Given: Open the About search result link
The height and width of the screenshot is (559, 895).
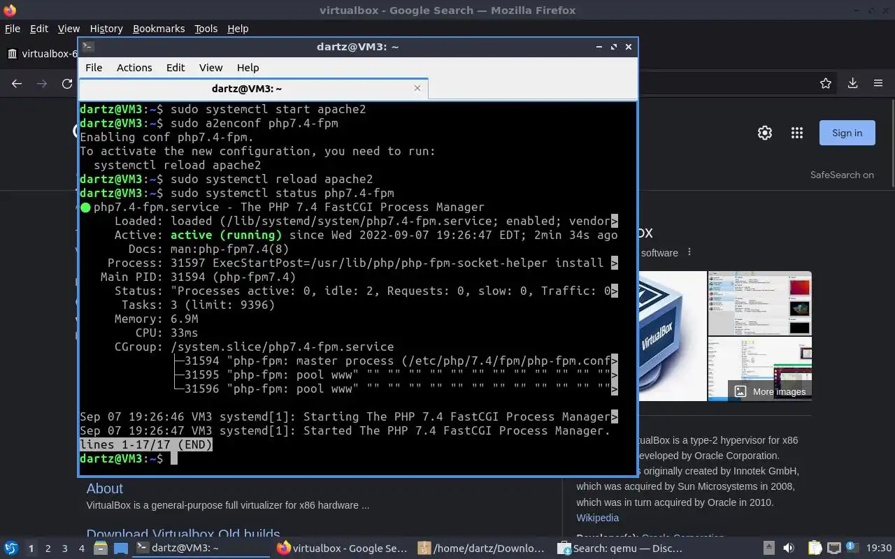Looking at the screenshot, I should coord(104,488).
